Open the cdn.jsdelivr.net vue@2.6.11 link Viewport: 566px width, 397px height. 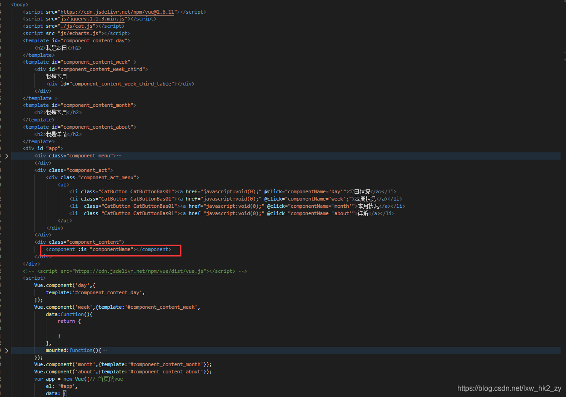click(x=116, y=12)
